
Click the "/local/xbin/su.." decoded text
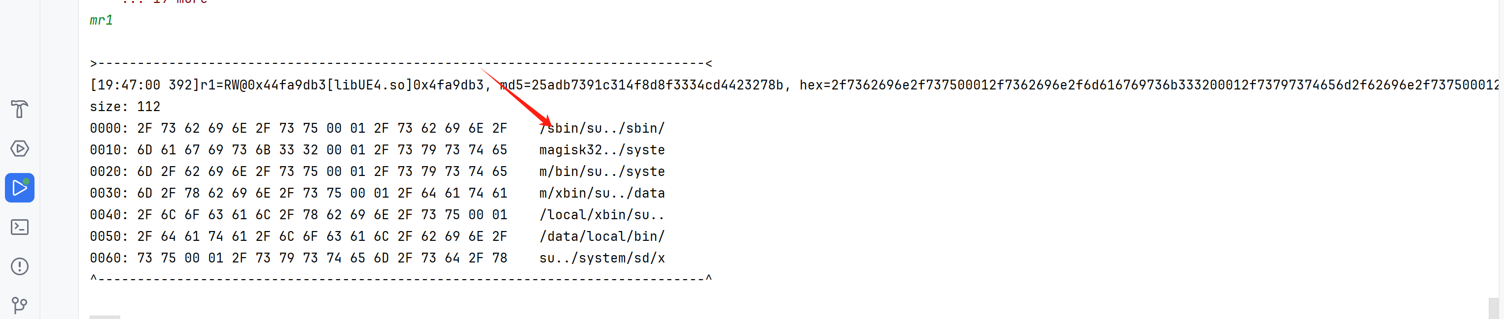click(x=602, y=215)
